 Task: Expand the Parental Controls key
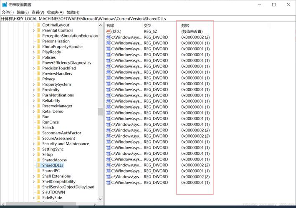[x=33, y=30]
